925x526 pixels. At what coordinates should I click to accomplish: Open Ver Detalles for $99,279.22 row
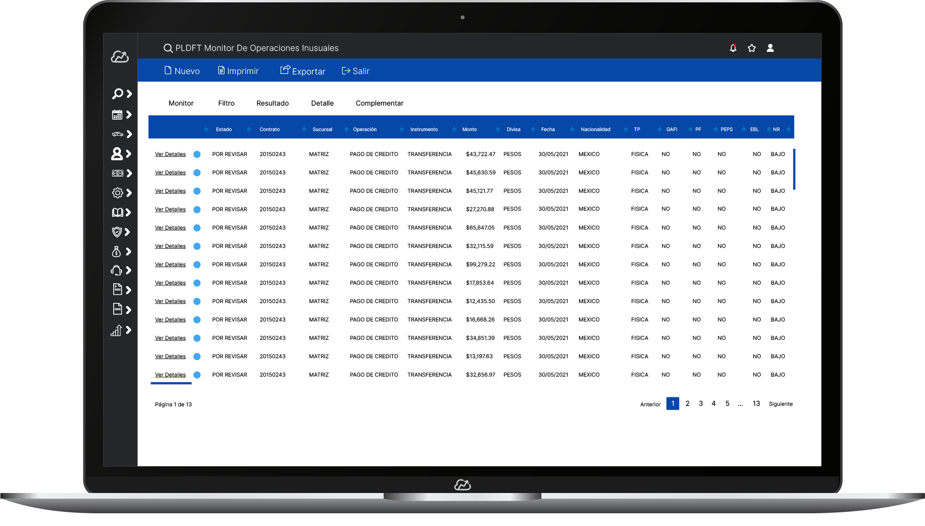[x=170, y=264]
